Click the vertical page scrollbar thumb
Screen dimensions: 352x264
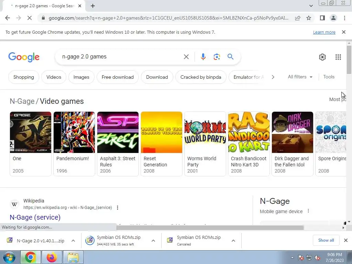349,59
